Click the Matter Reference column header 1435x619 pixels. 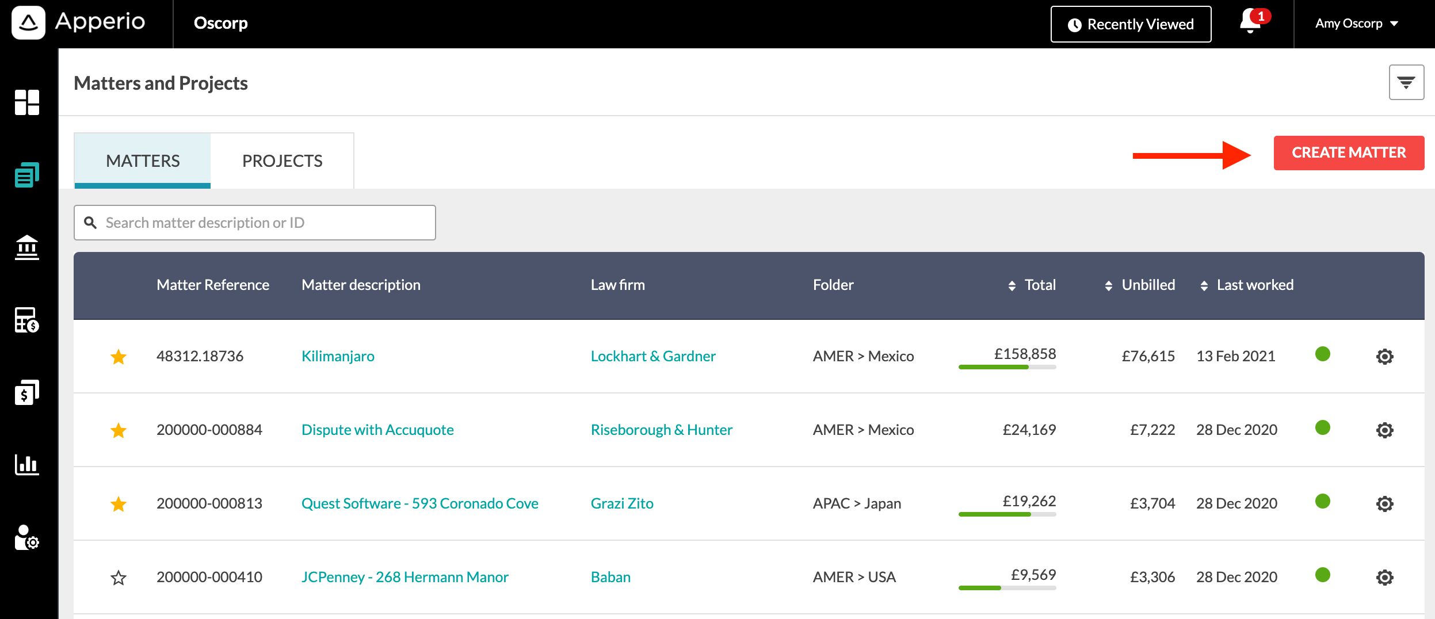point(213,285)
